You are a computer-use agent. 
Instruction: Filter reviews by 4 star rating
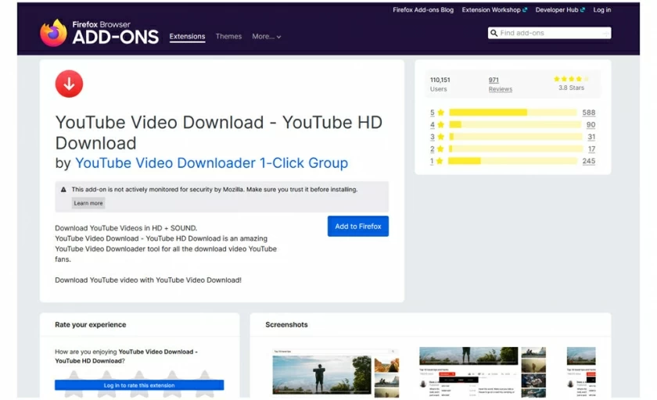437,125
